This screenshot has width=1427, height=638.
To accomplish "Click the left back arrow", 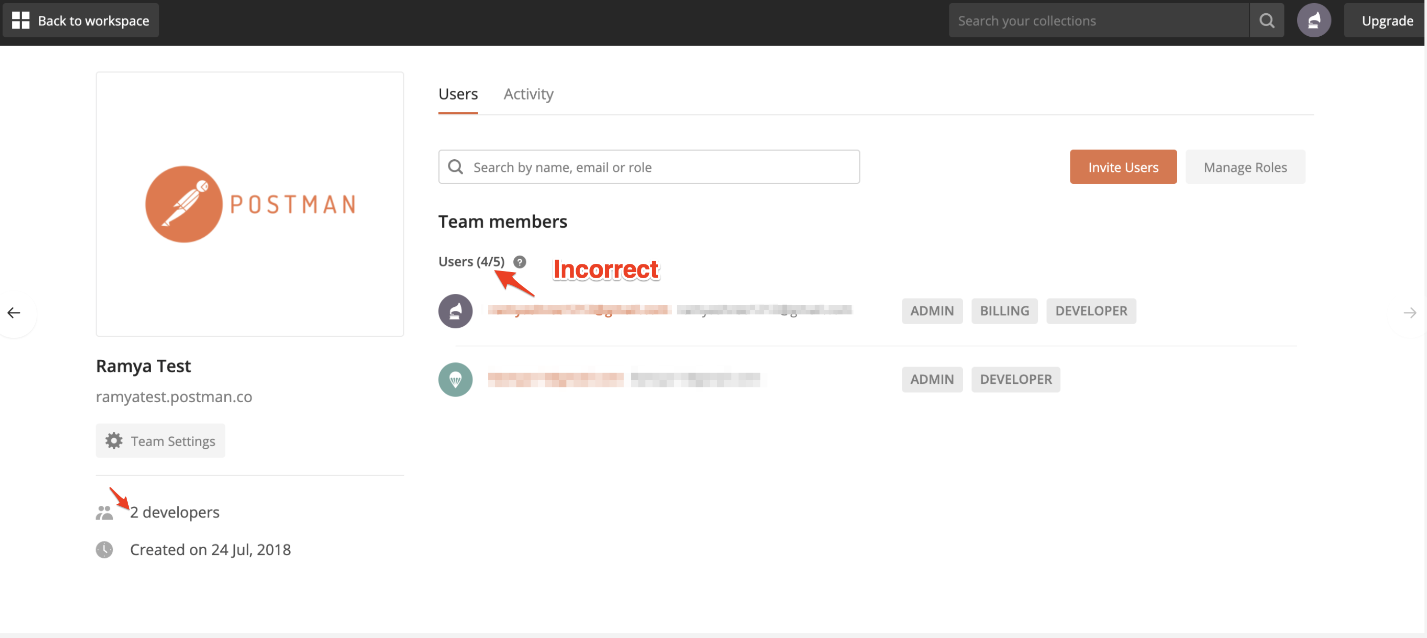I will [14, 312].
